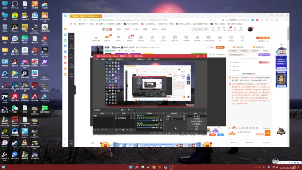Open the Douyu 鱼吧 nav item
This screenshot has width=302, height=170.
[163, 29]
